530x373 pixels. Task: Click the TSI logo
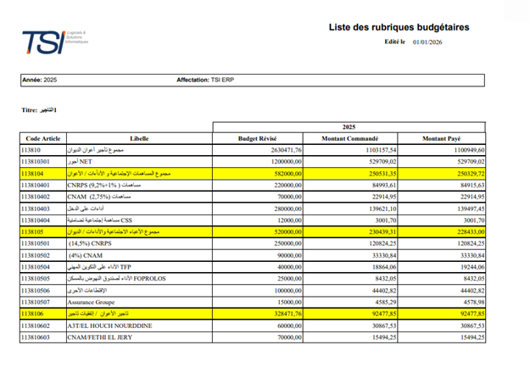click(x=55, y=42)
